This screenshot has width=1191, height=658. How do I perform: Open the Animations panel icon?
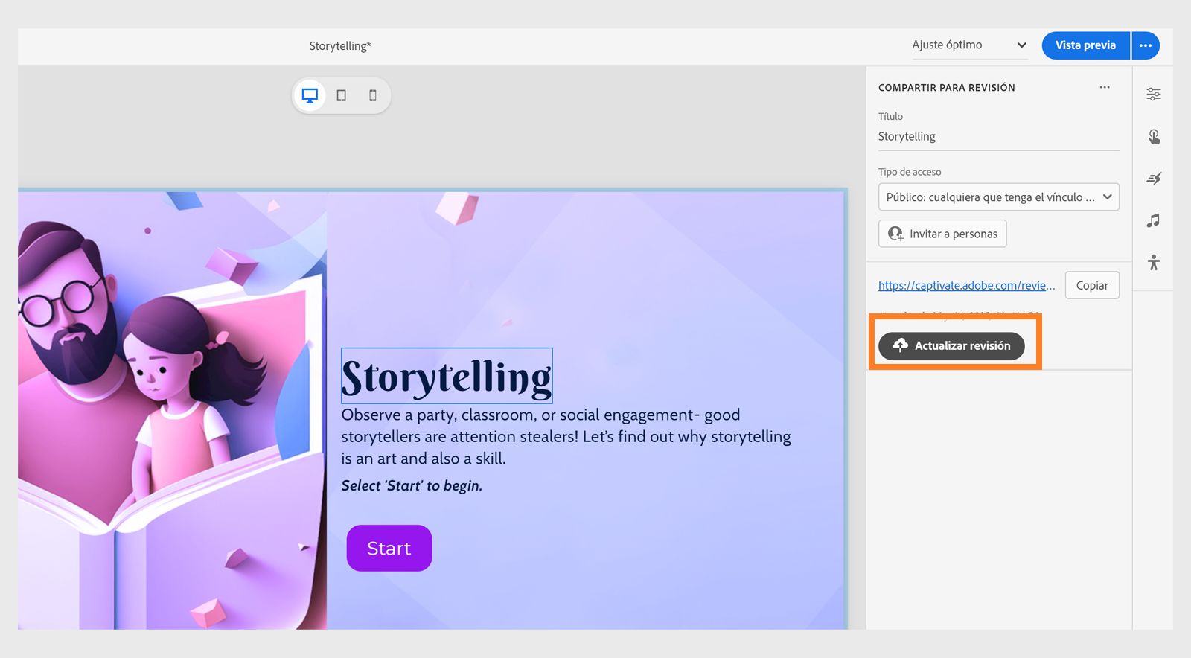pyautogui.click(x=1154, y=179)
